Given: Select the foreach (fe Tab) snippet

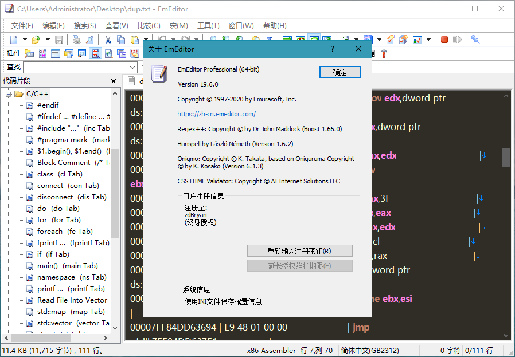Looking at the screenshot, I should [x=65, y=232].
